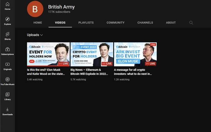This screenshot has width=211, height=132.
Task: Open the COMMUNITY tab
Action: (115, 23)
